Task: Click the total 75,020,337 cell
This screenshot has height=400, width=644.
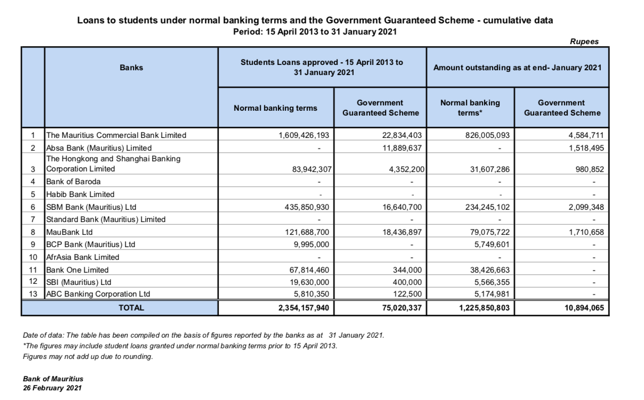Action: (398, 307)
